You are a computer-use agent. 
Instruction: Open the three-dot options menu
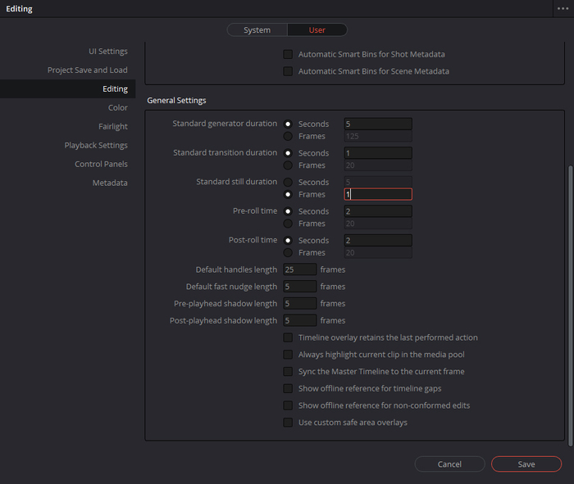click(x=563, y=8)
